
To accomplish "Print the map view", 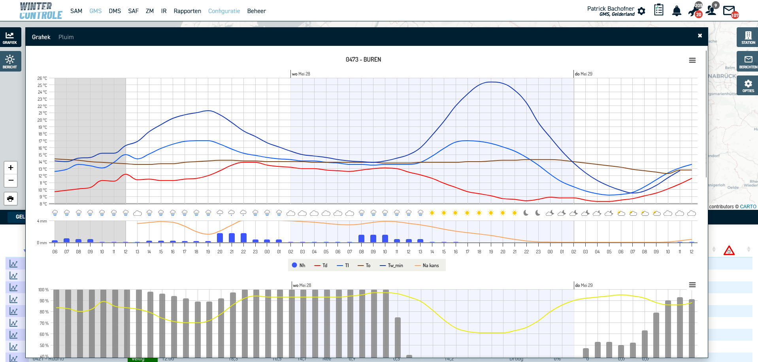I will click(11, 198).
